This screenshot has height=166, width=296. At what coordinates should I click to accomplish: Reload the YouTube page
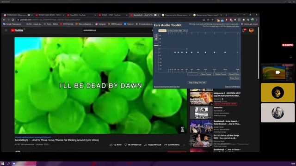[x=12, y=20]
